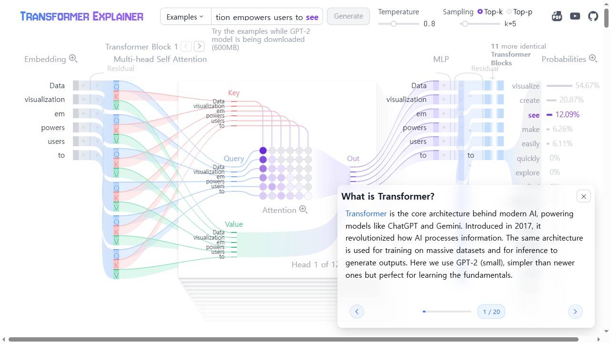Viewport: 610px width, 343px height.
Task: Open the YouTube video icon
Action: pyautogui.click(x=575, y=16)
